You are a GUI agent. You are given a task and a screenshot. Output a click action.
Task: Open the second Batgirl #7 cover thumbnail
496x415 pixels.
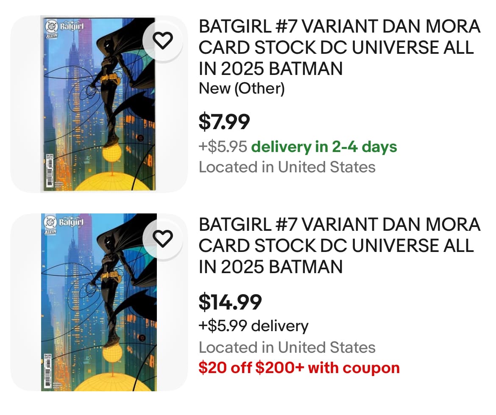pos(99,302)
